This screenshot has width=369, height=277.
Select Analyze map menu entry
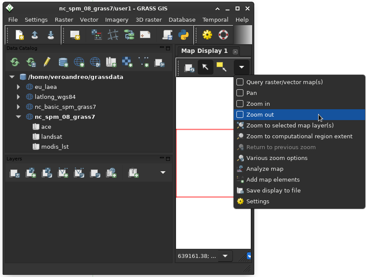(299, 169)
